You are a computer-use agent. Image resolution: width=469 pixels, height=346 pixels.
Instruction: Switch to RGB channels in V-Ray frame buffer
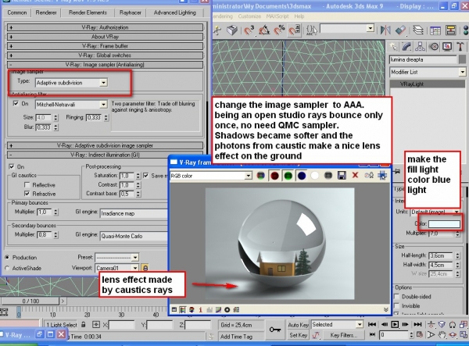click(261, 176)
